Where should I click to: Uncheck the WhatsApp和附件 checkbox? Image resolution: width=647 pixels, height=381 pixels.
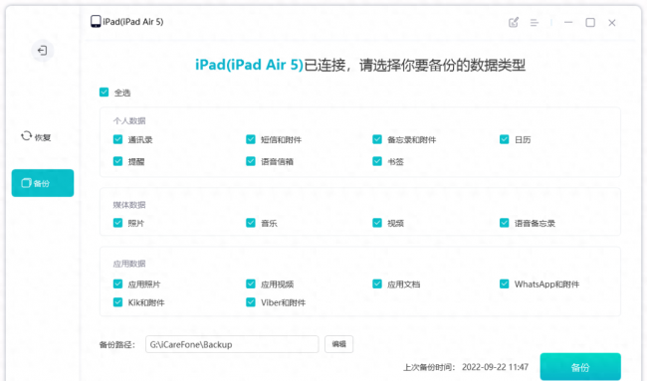[505, 284]
